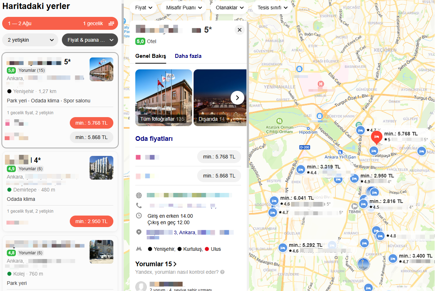Click the red selected hotel map pin

pos(376,137)
